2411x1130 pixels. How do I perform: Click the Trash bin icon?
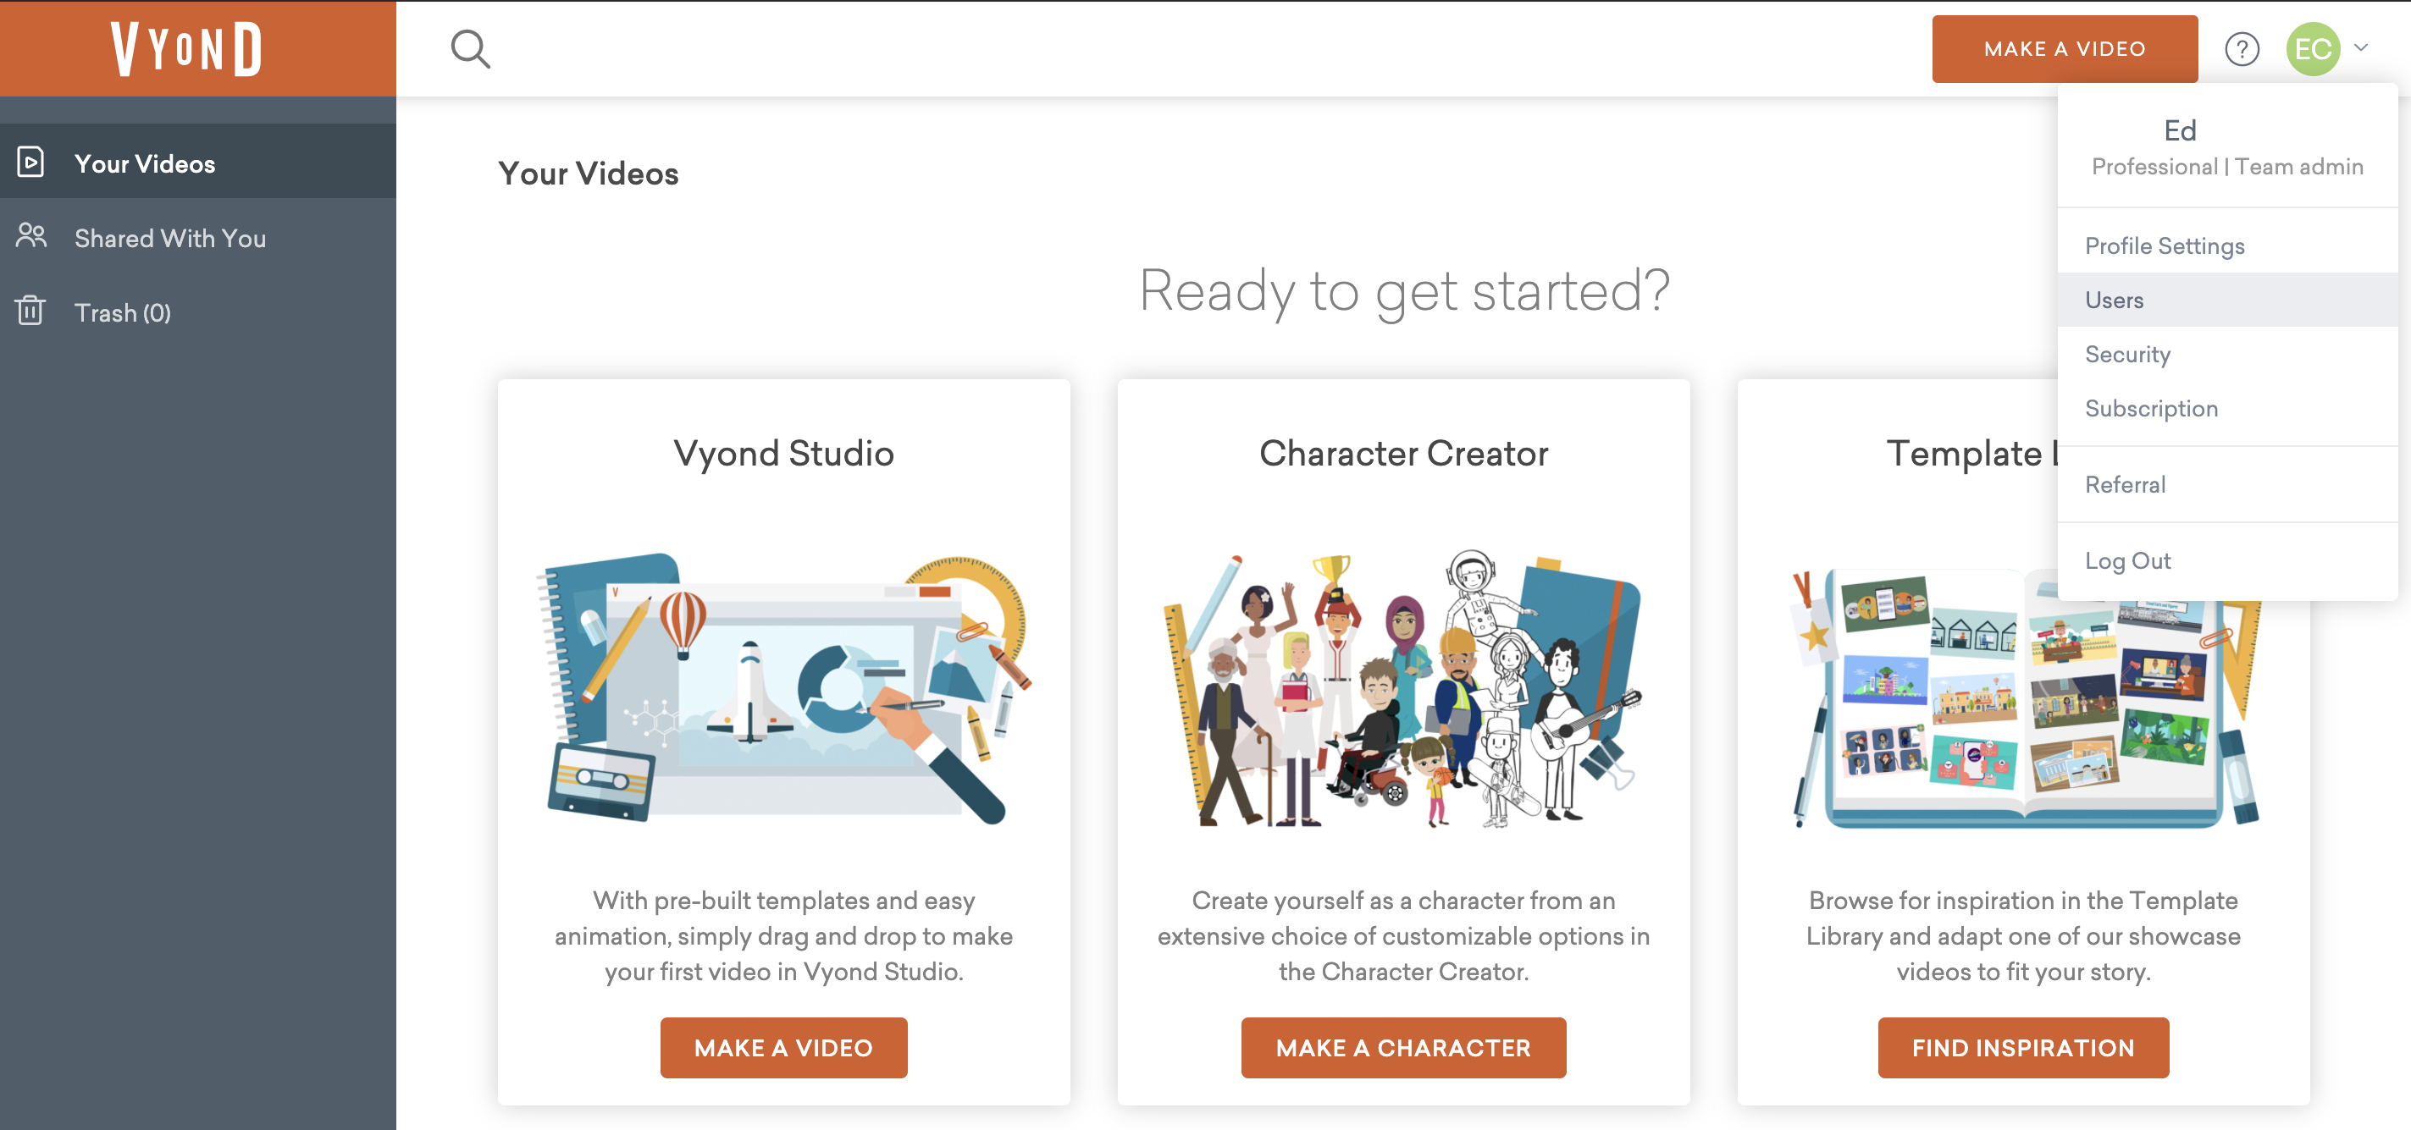pyautogui.click(x=30, y=311)
